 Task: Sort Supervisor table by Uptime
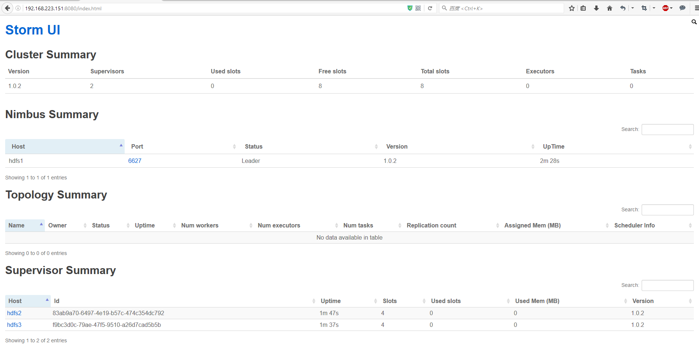point(348,301)
